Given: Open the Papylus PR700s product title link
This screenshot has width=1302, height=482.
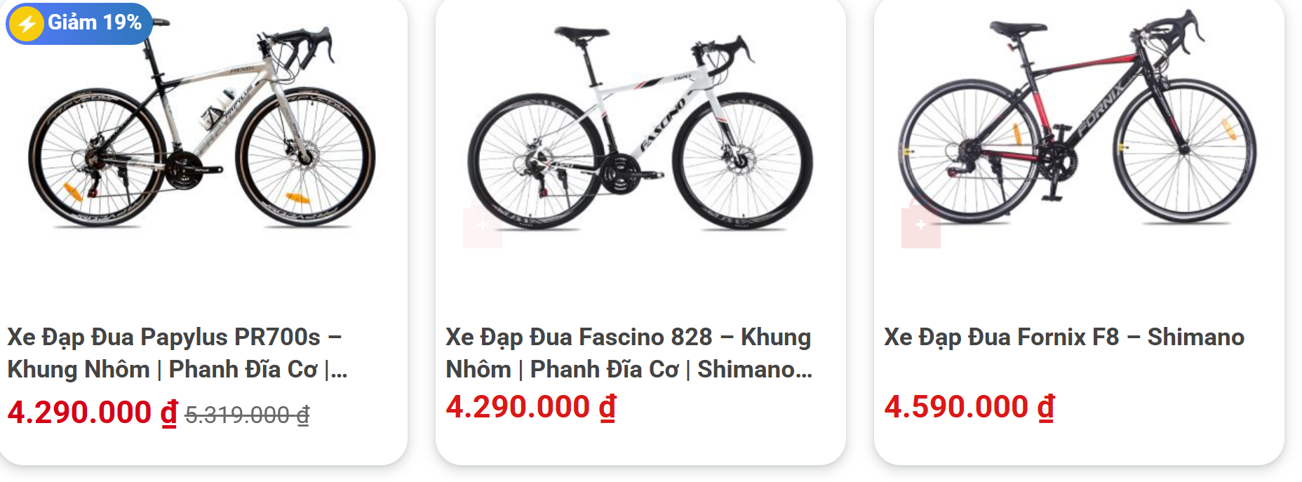Looking at the screenshot, I should pos(177,353).
